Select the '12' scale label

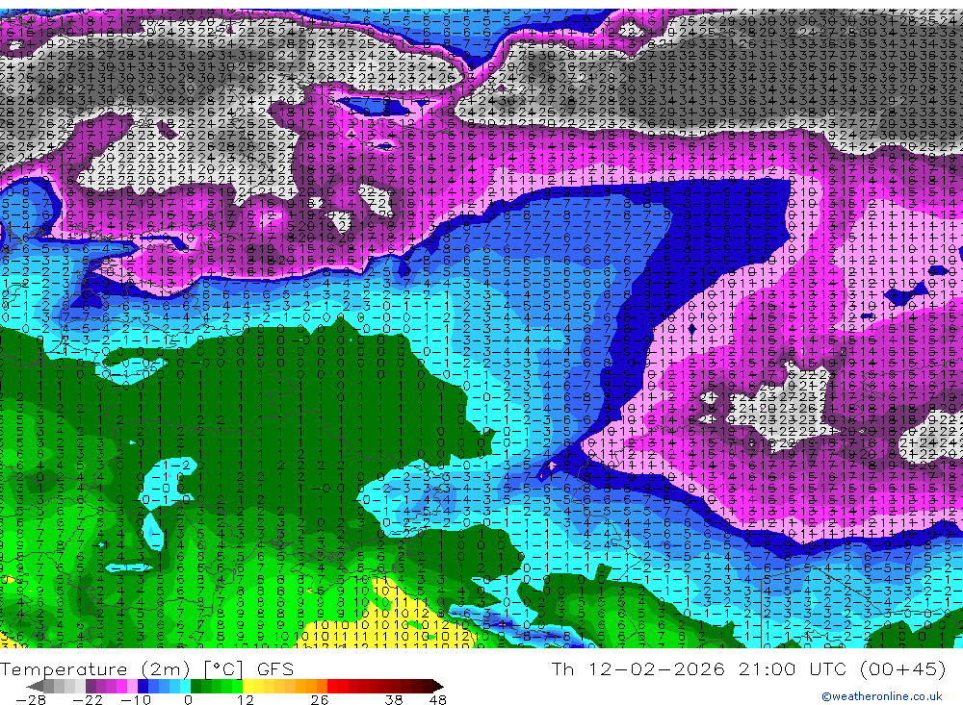pos(245,699)
